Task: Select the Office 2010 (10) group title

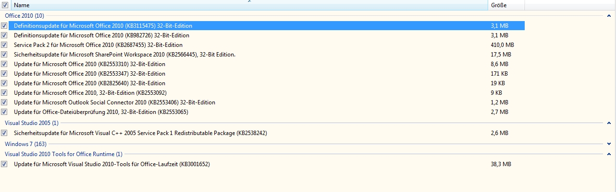Action: pyautogui.click(x=24, y=16)
